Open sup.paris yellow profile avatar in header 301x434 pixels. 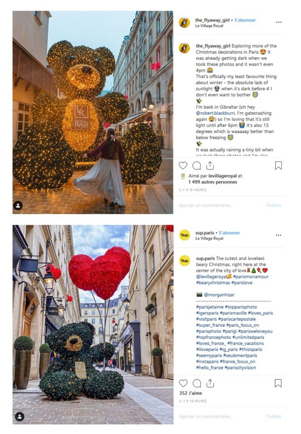(x=185, y=235)
